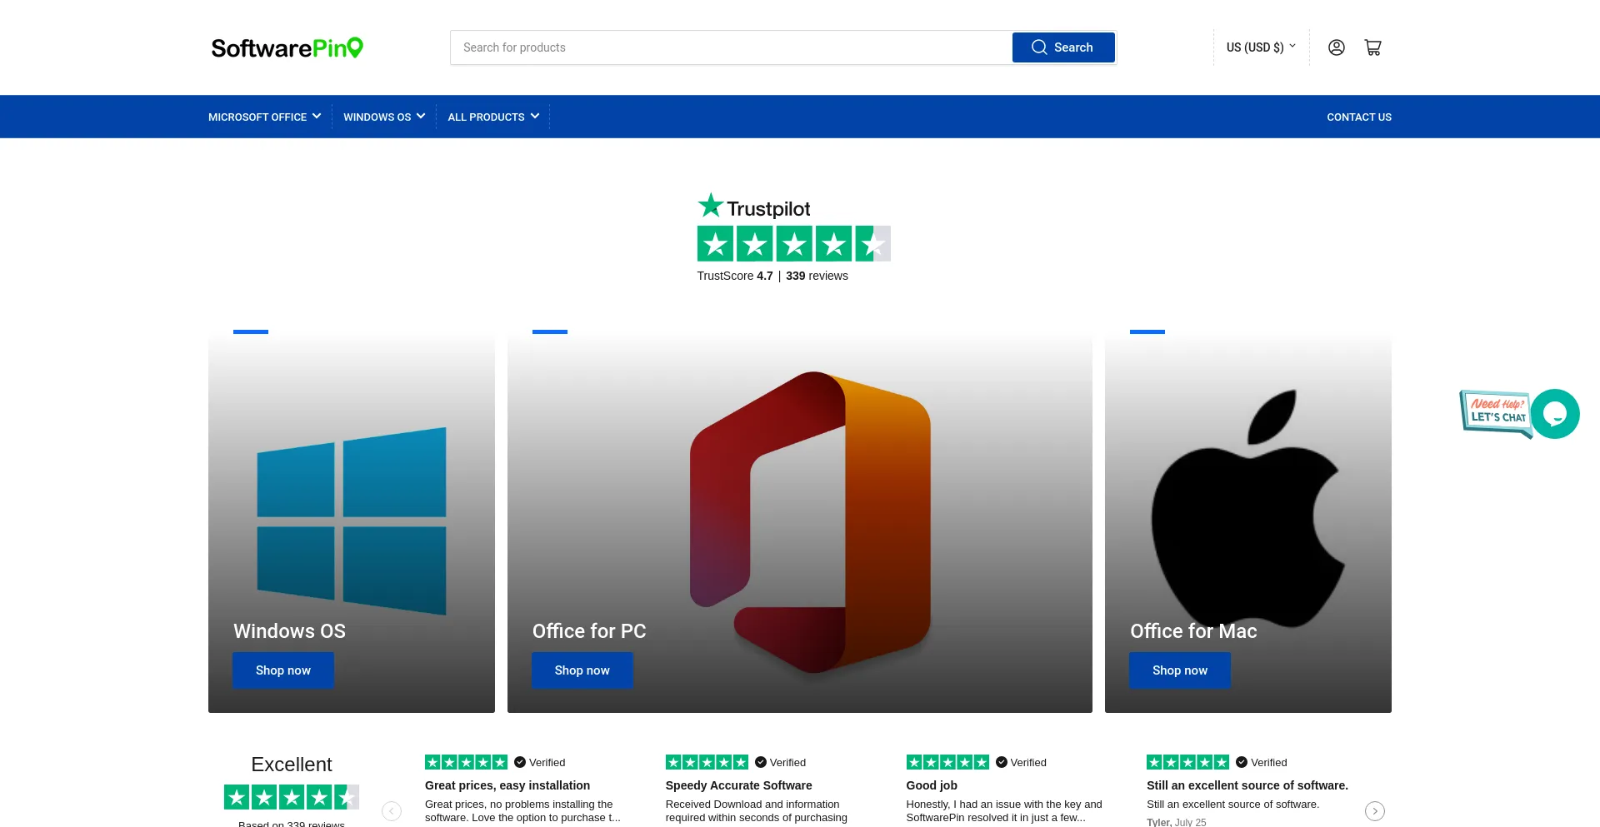Open 'Great prices, easy installation' review
The width and height of the screenshot is (1600, 827).
click(507, 785)
